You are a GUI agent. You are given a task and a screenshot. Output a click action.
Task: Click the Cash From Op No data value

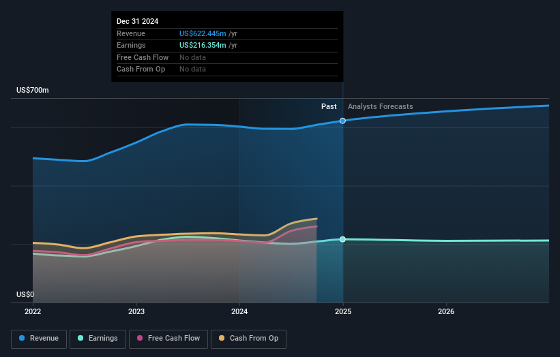pos(192,69)
